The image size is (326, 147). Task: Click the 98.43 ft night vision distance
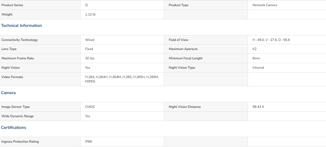point(258,107)
